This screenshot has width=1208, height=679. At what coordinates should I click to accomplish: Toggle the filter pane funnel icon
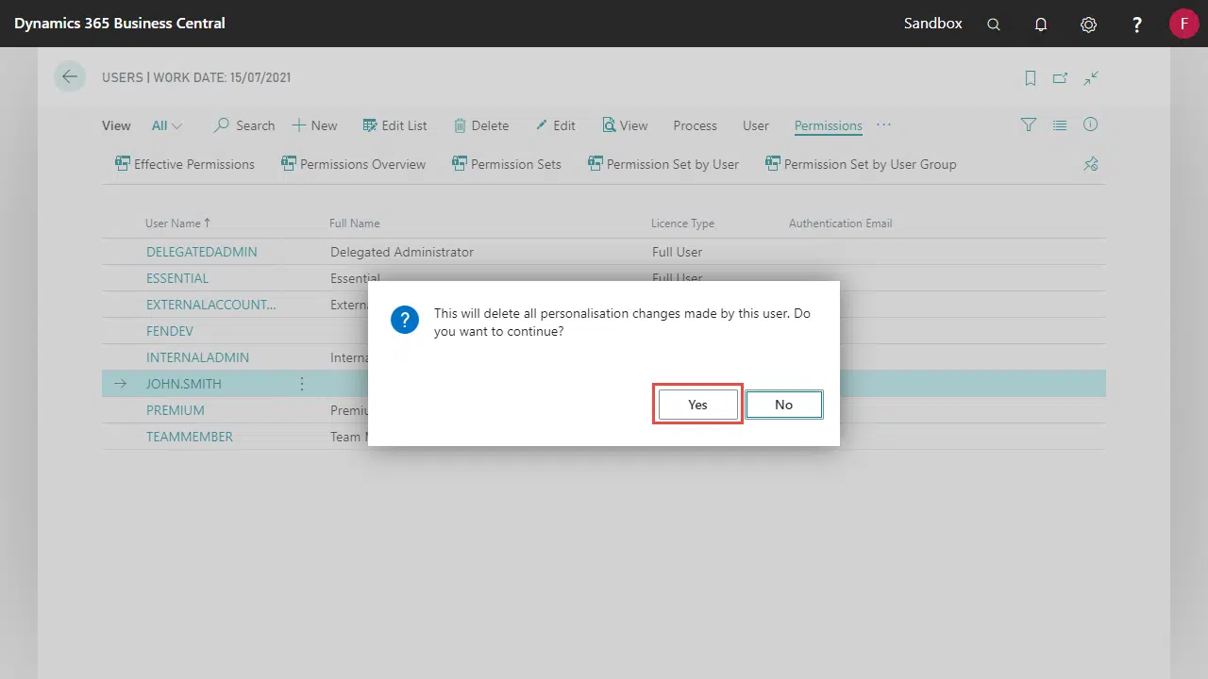click(x=1029, y=124)
